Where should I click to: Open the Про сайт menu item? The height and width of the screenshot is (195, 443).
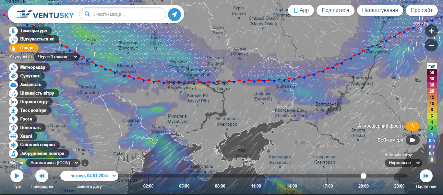422,10
